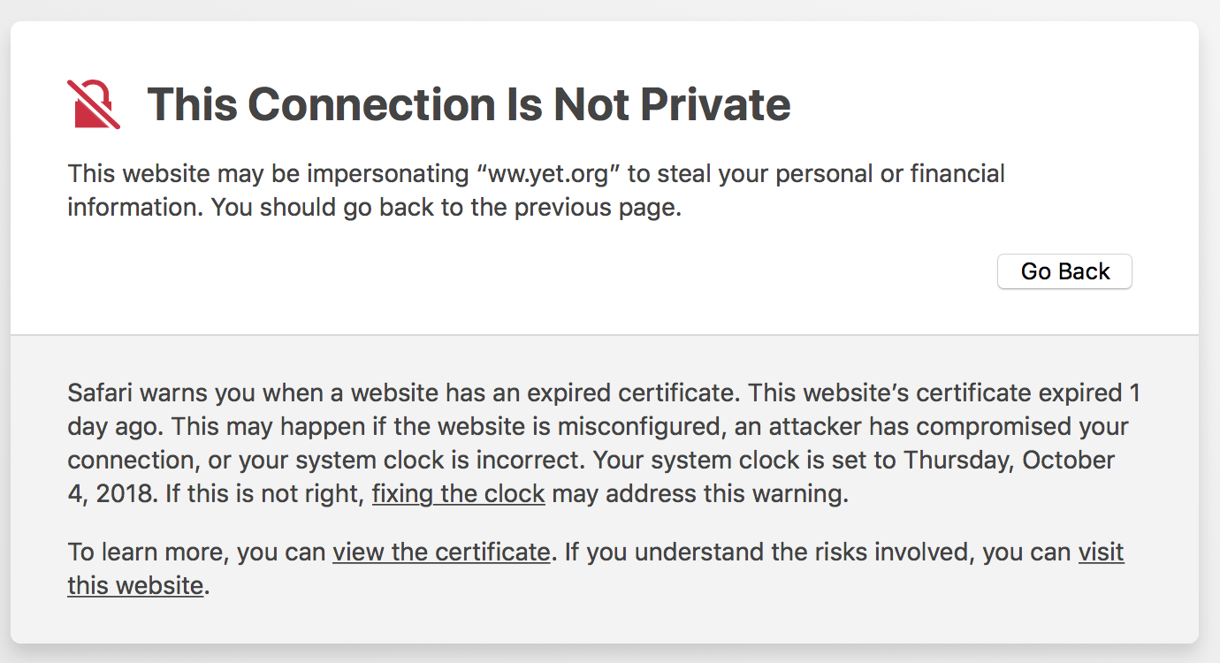This screenshot has height=663, width=1220.
Task: Click the red crossed-out lock icon
Action: tap(94, 104)
